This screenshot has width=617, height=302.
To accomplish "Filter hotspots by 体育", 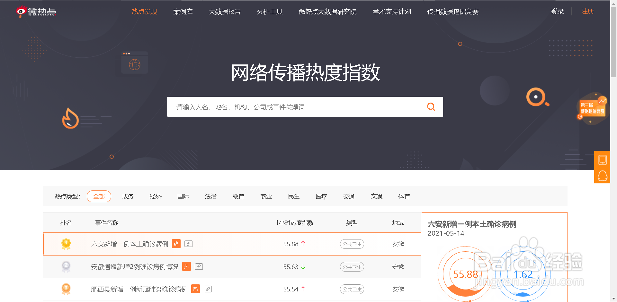I will coord(404,197).
